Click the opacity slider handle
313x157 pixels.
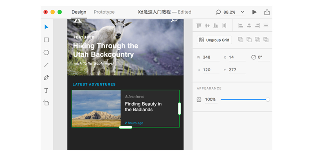point(268,99)
